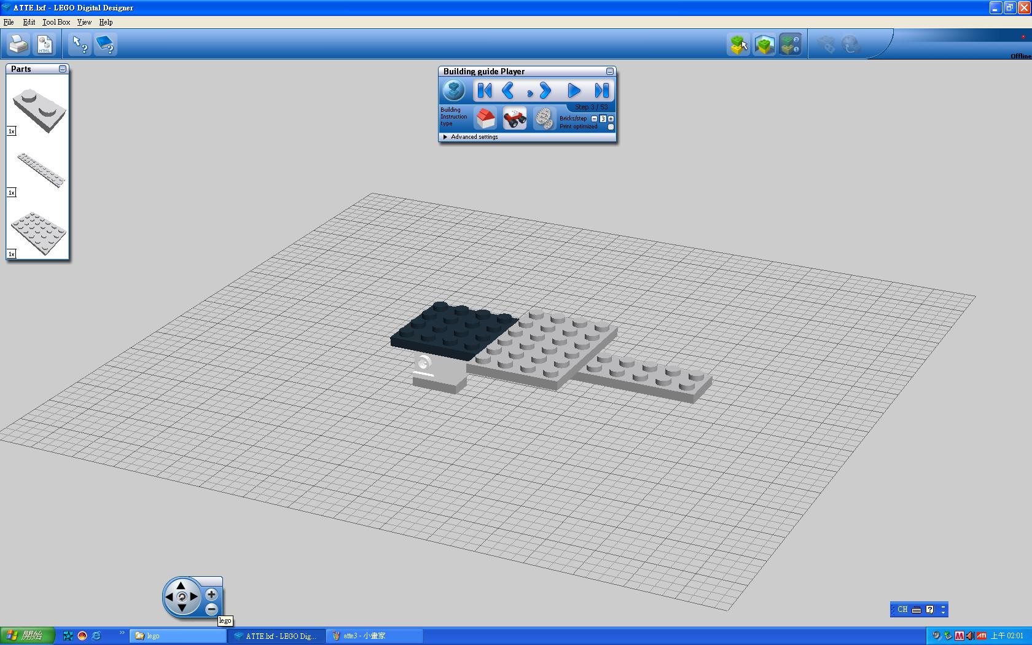Rotate camera view down
1032x645 pixels.
(181, 608)
